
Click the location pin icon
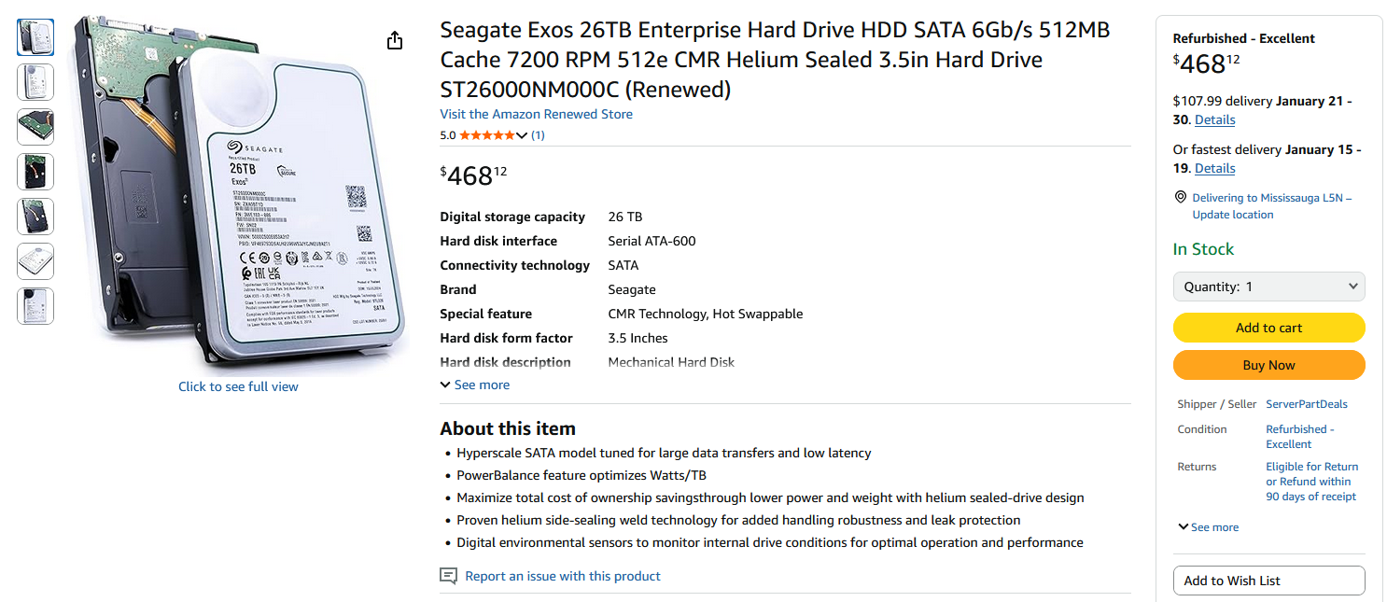(1182, 198)
